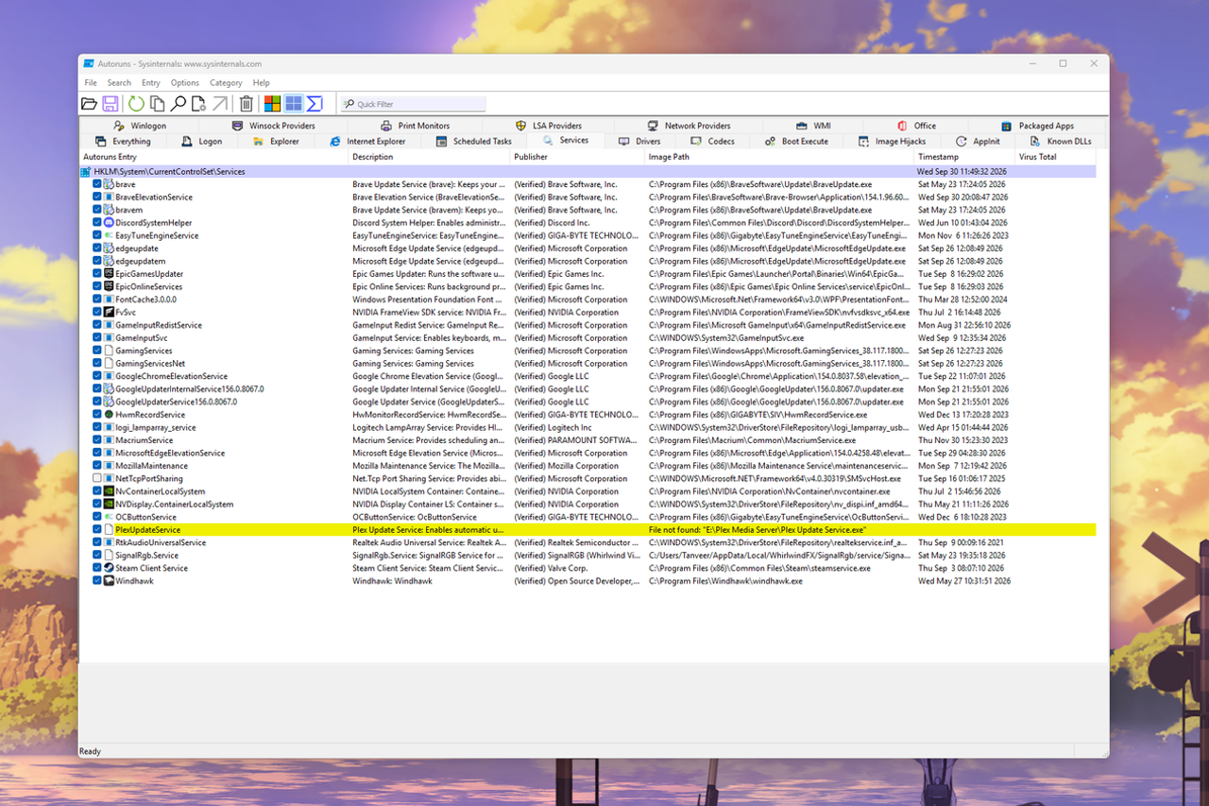Click the Save floppy disk icon
This screenshot has height=806, width=1209.
[x=111, y=103]
